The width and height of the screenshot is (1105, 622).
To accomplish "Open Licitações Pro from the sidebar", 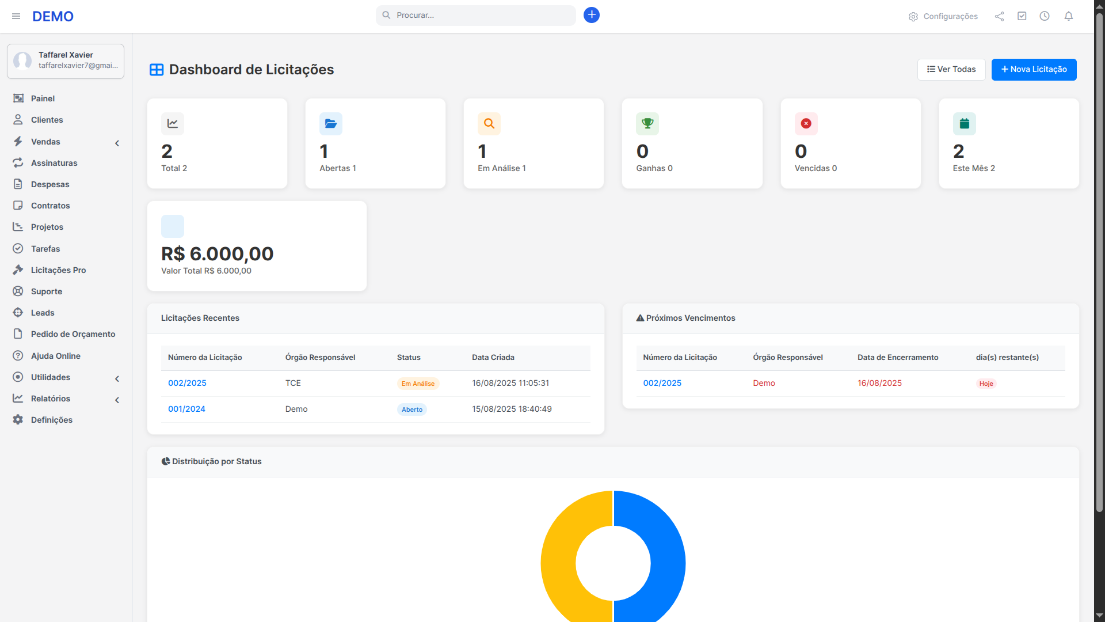I will click(58, 270).
